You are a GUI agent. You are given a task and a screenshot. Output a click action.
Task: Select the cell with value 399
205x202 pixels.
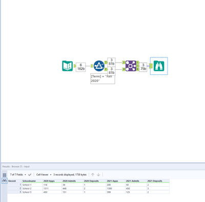(x=116, y=192)
